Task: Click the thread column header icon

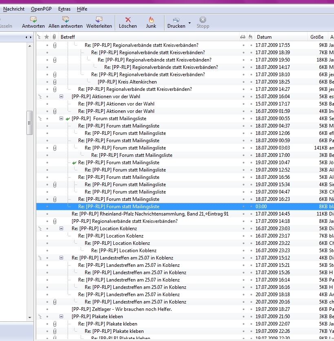Action: click(x=39, y=37)
